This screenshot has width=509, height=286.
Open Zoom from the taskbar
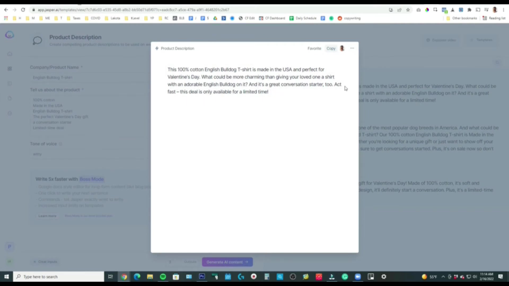point(358,277)
